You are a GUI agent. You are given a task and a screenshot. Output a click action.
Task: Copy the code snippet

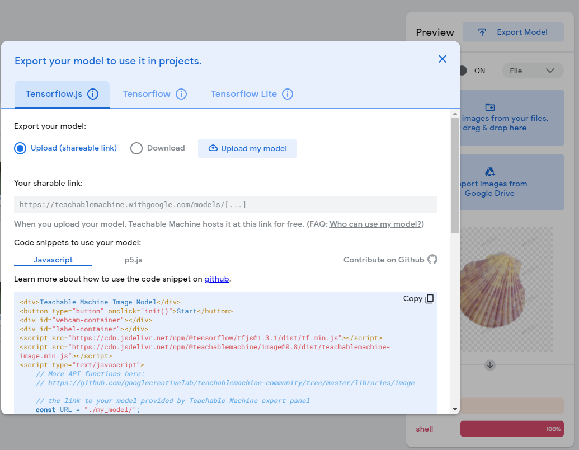pos(418,298)
